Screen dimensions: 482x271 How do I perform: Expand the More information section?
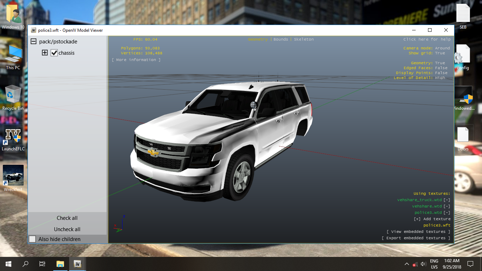point(136,60)
